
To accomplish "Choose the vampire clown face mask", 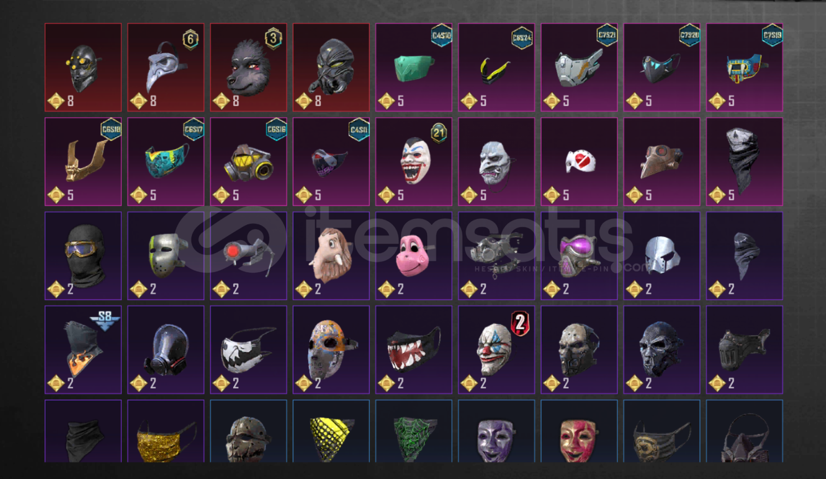I will click(414, 161).
